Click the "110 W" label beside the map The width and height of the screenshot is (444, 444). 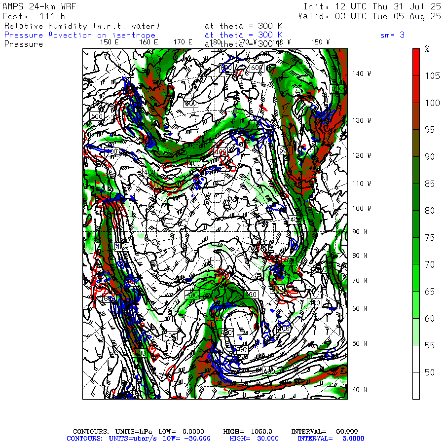(x=361, y=184)
